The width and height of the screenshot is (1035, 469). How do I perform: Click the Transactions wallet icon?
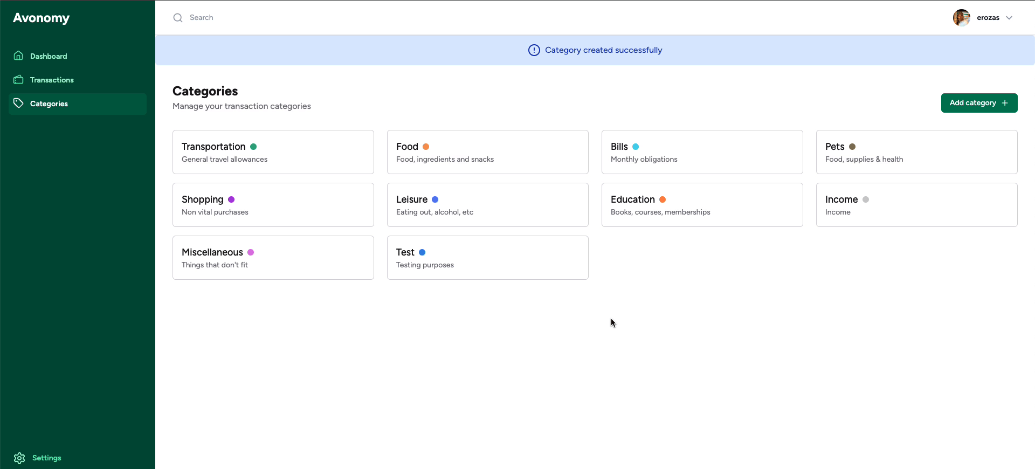[18, 80]
